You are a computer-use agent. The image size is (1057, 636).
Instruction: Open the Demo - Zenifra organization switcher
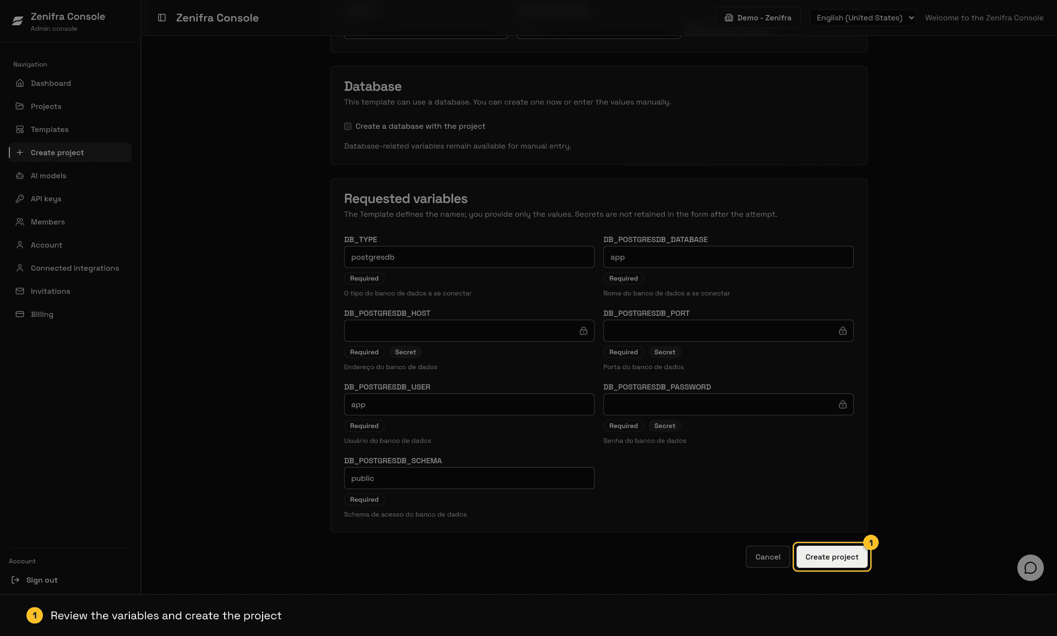pyautogui.click(x=758, y=18)
